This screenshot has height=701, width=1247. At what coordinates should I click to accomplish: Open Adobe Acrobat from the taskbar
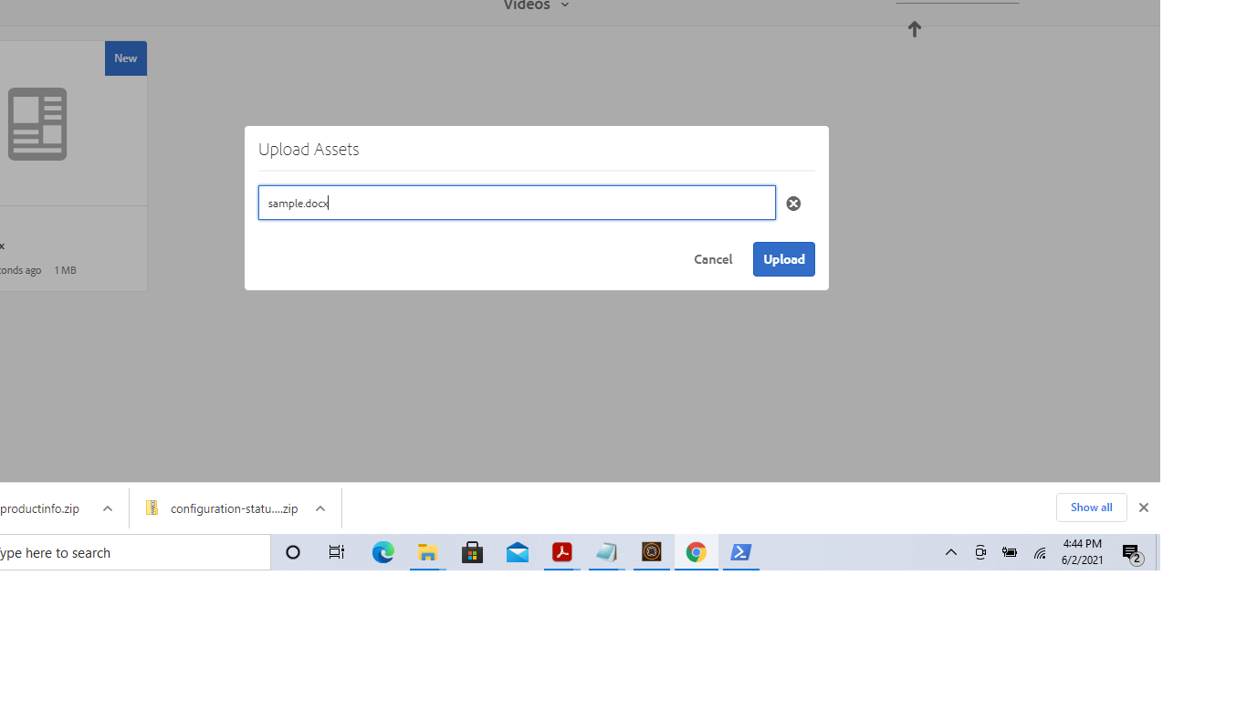[x=561, y=552]
